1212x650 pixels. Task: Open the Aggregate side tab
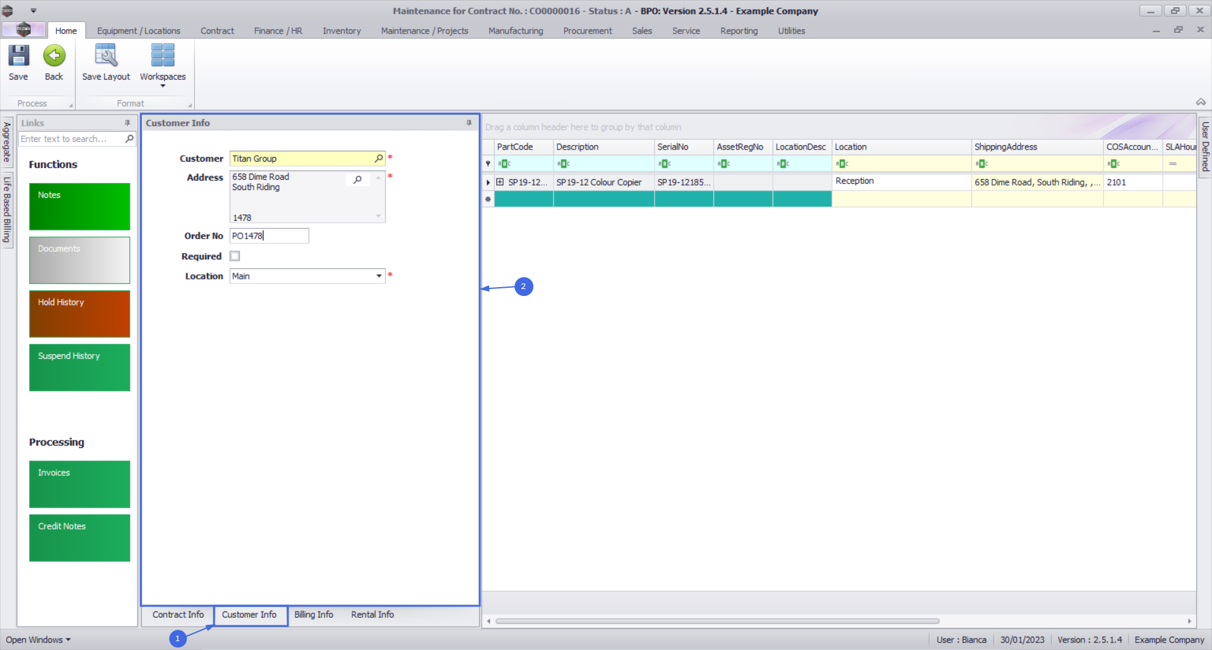coord(7,142)
